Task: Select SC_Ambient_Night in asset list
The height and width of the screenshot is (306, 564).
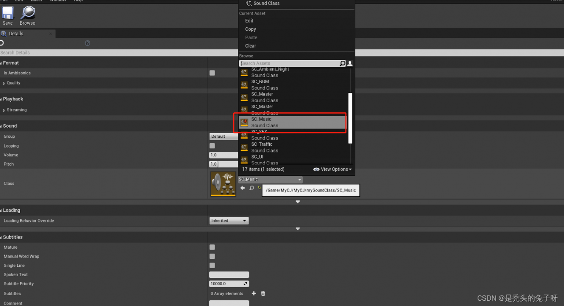Action: coord(293,72)
